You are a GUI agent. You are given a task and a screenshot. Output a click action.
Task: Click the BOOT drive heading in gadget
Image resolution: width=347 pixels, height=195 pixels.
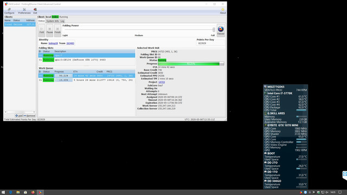coord(271,153)
